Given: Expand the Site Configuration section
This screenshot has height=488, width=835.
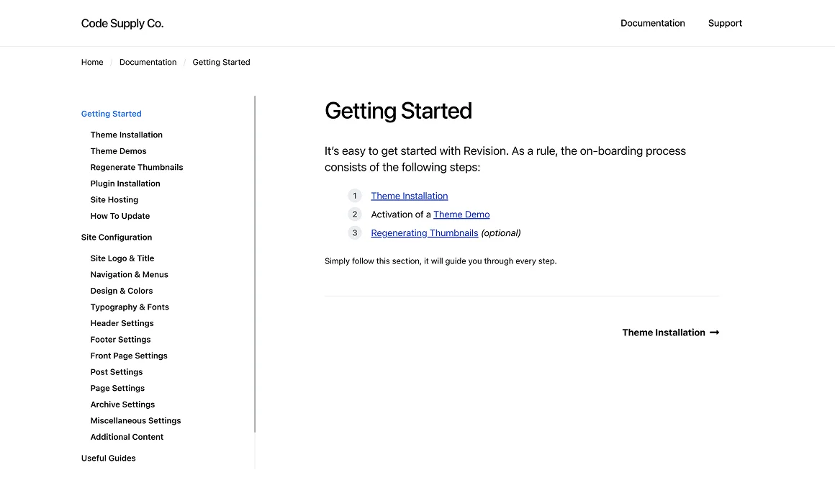Looking at the screenshot, I should tap(117, 238).
